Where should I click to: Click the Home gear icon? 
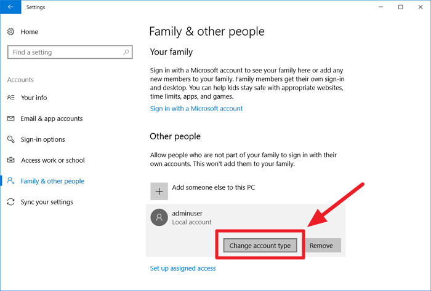click(11, 32)
